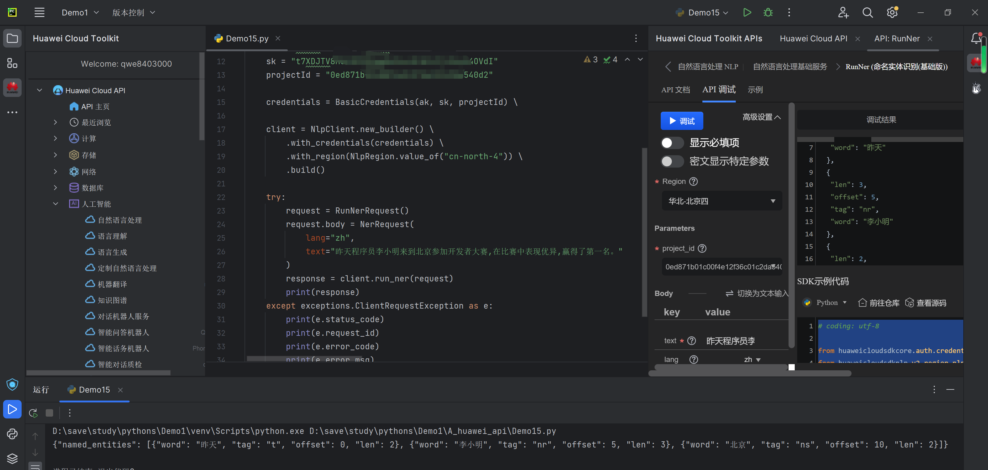Screen dimensions: 988x470
Task: Collapse the 高级设置 advanced settings
Action: tap(761, 117)
